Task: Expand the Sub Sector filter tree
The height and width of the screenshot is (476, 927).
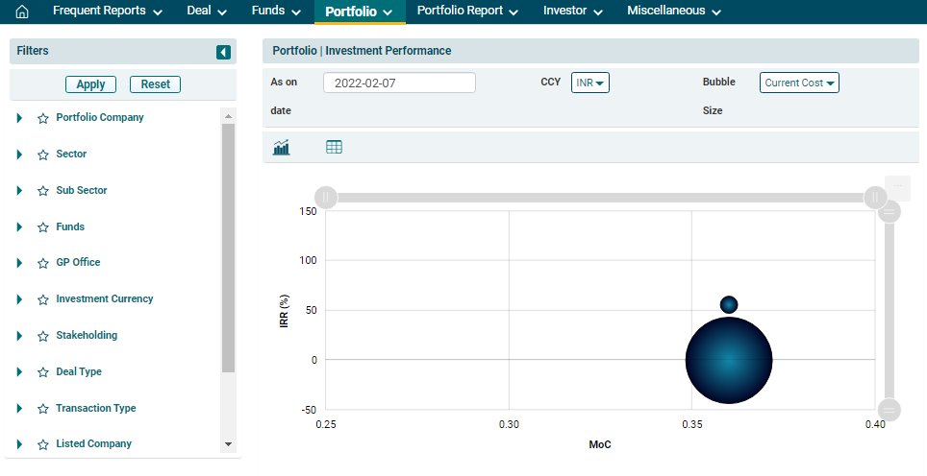Action: pos(19,191)
